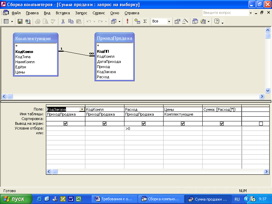Viewport: 272px width, 204px height.
Task: Click the пуск Start button
Action: tap(15, 199)
